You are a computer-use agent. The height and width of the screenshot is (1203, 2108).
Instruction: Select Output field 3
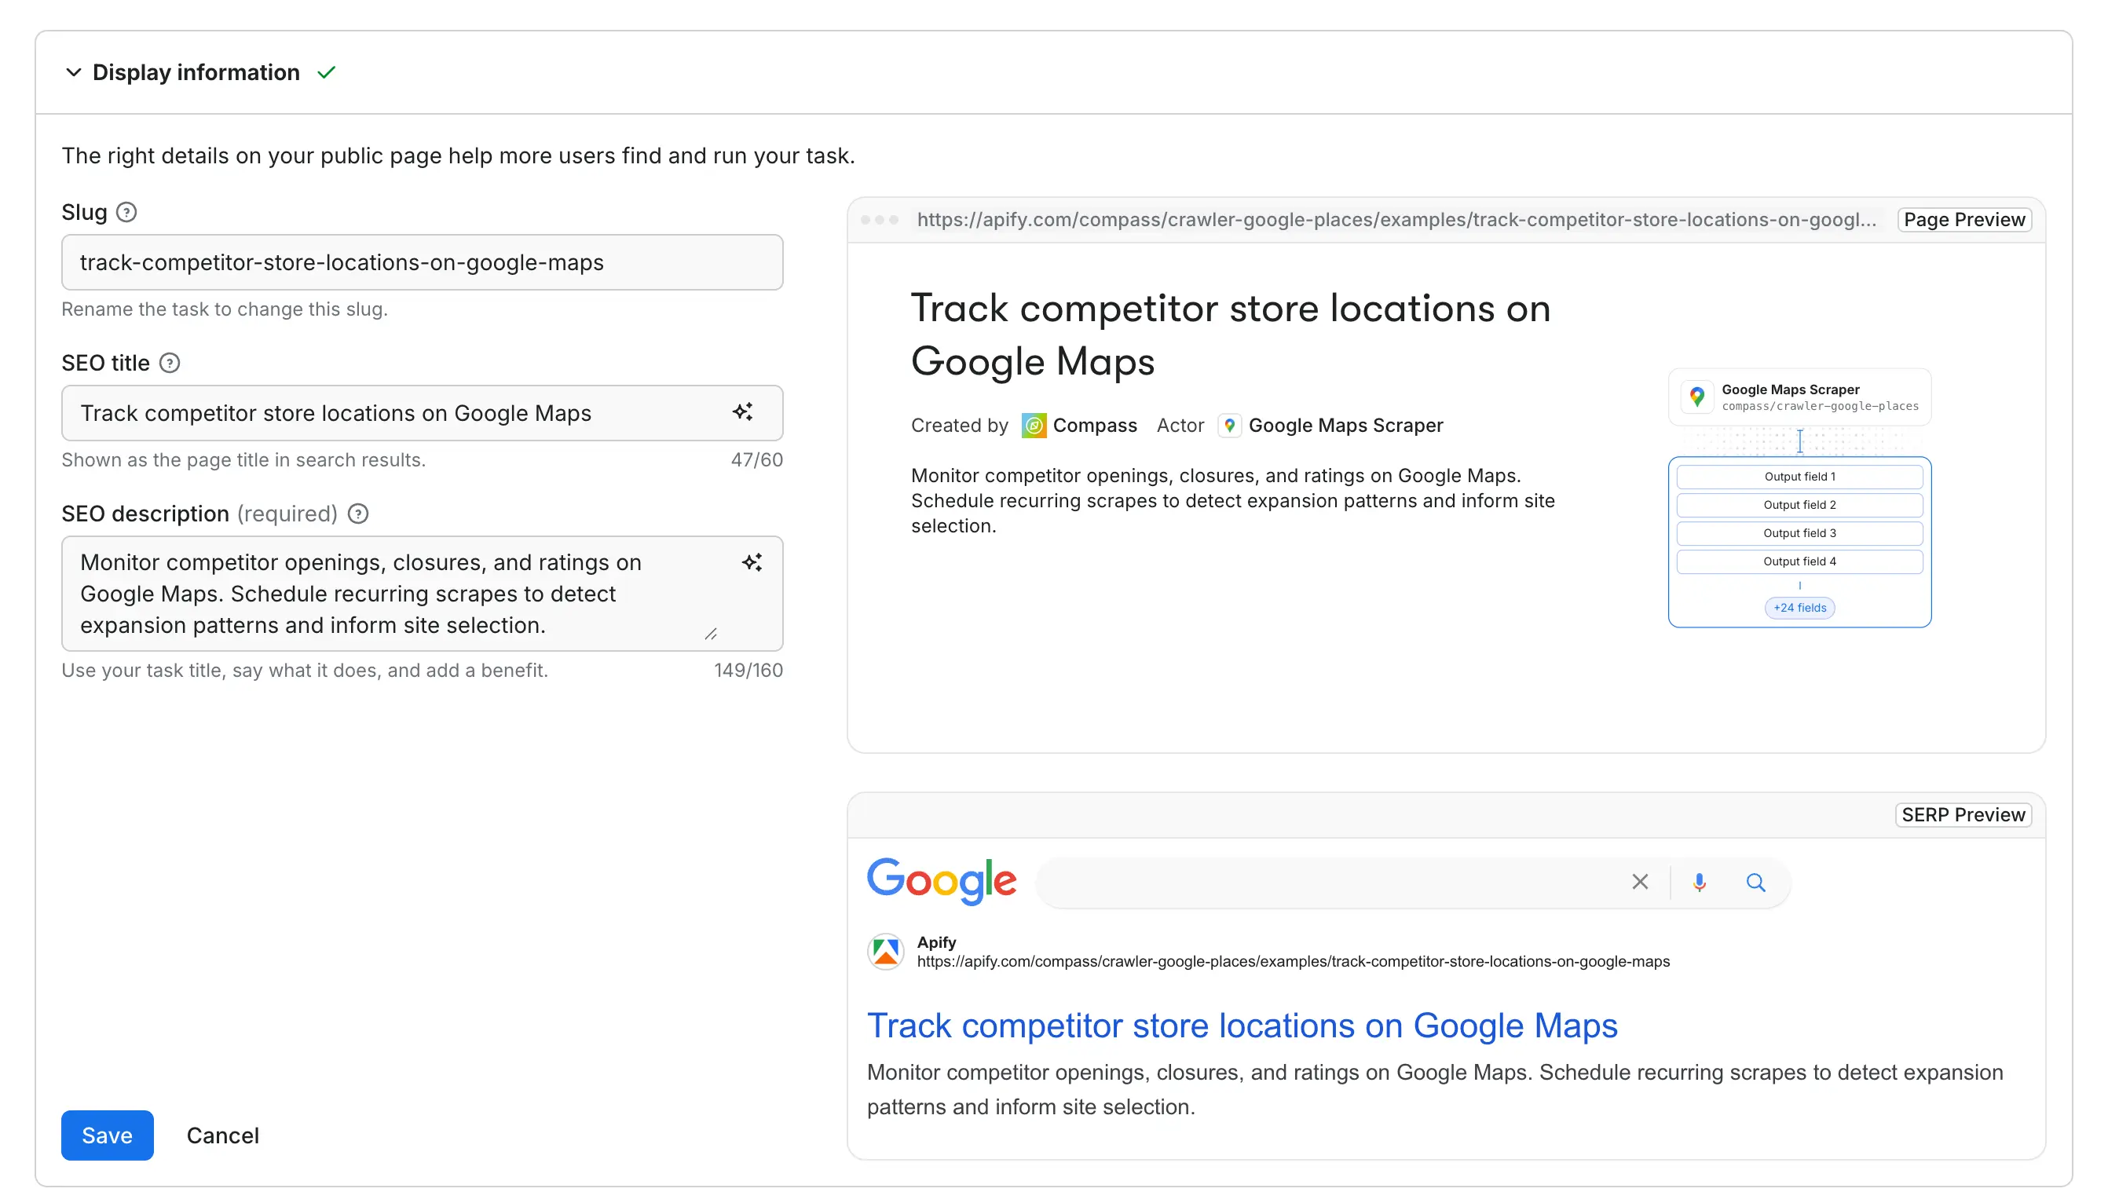[1799, 533]
